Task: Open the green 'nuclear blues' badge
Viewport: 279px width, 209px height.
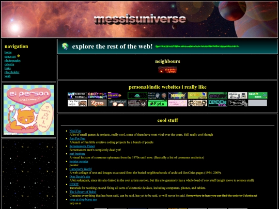Action: (258, 95)
